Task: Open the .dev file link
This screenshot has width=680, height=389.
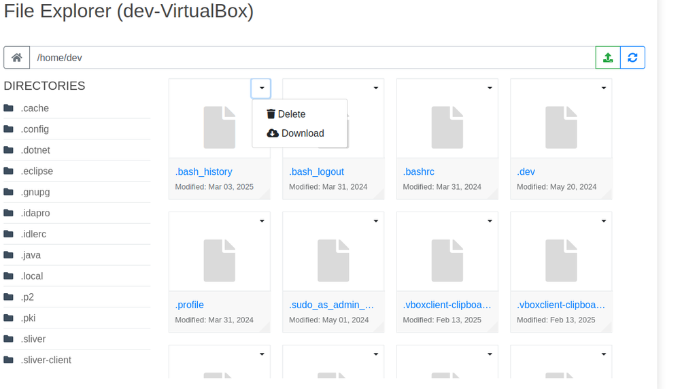Action: pyautogui.click(x=526, y=172)
